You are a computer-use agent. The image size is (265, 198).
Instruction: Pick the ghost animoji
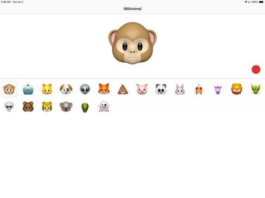coord(104,107)
